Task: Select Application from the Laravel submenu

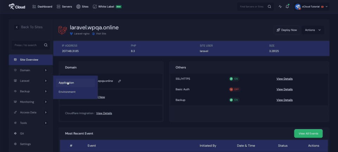Action: (x=66, y=83)
